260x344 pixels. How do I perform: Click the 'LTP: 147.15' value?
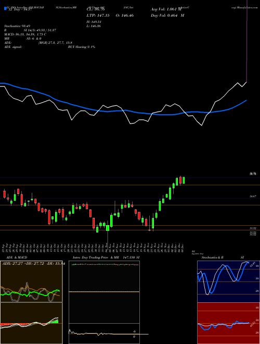point(98,16)
